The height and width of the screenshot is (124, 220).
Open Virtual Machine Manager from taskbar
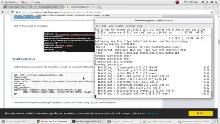coord(158,121)
